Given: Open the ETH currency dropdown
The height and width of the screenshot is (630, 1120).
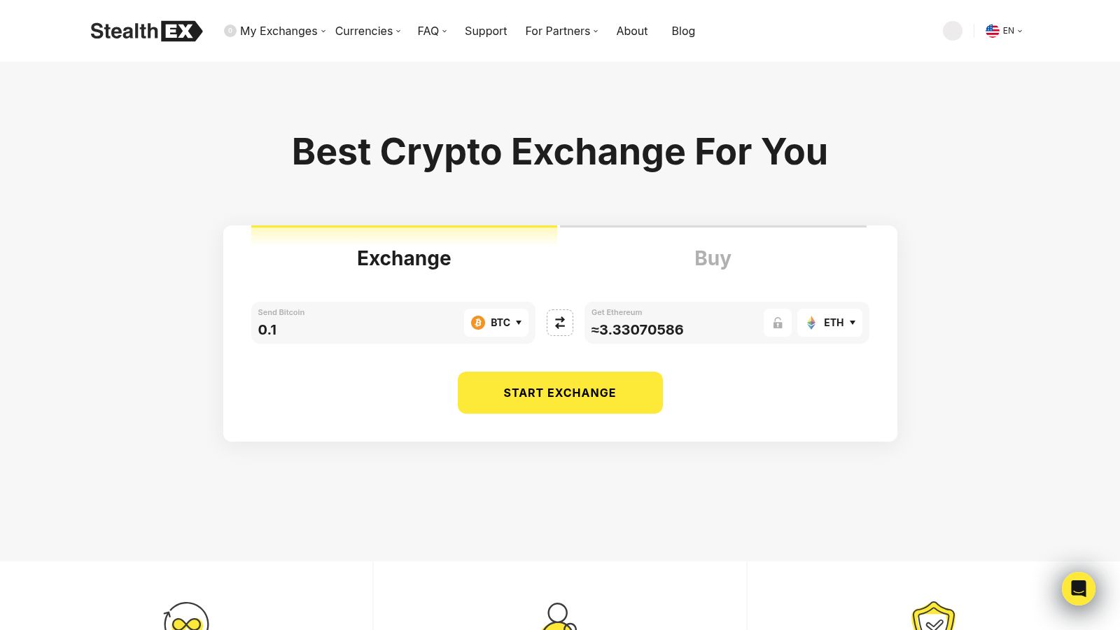Looking at the screenshot, I should (830, 323).
